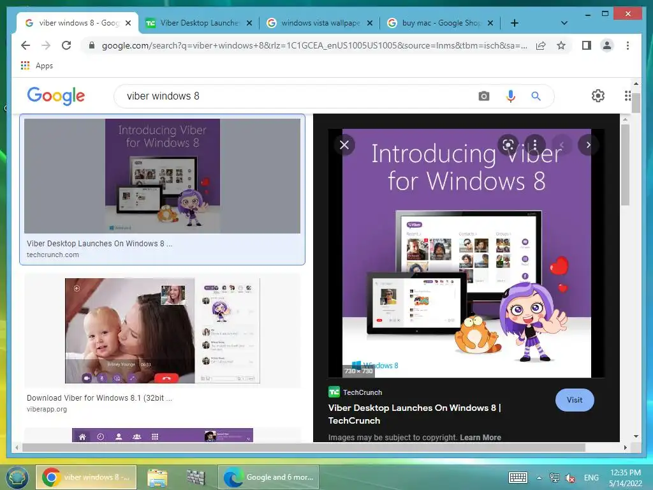653x490 pixels.
Task: Close the image preview panel
Action: 344,145
